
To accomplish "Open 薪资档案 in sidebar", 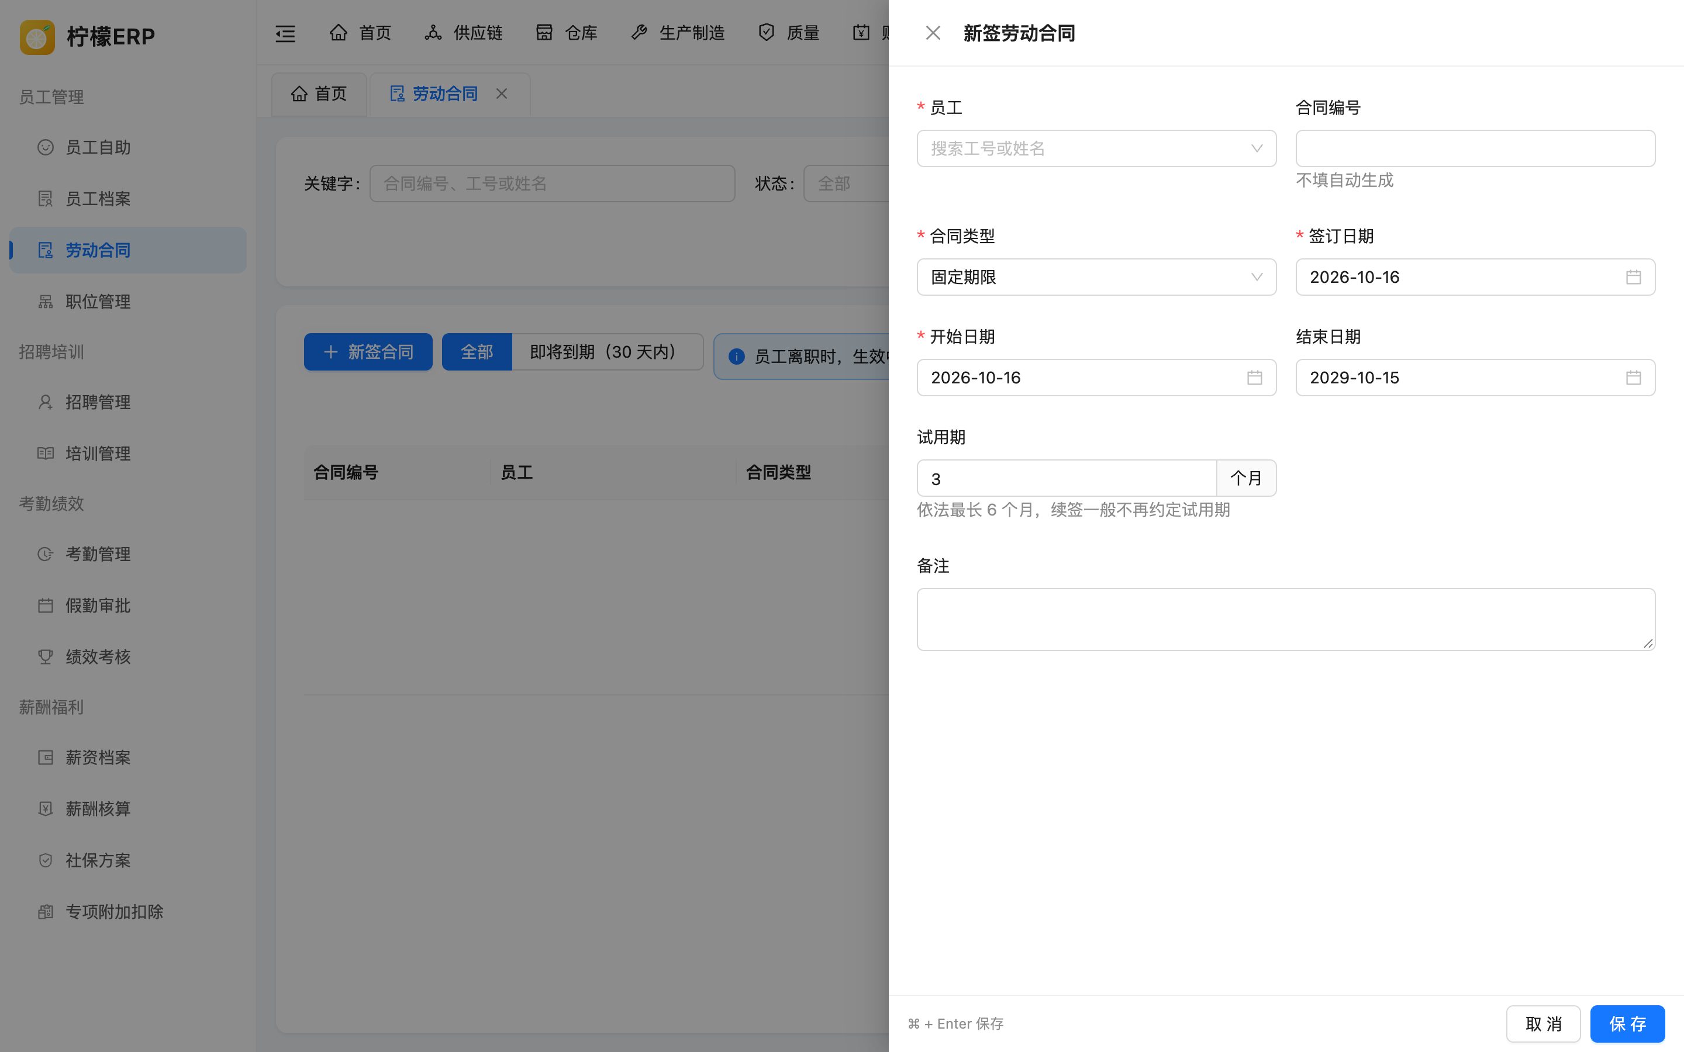I will click(128, 757).
